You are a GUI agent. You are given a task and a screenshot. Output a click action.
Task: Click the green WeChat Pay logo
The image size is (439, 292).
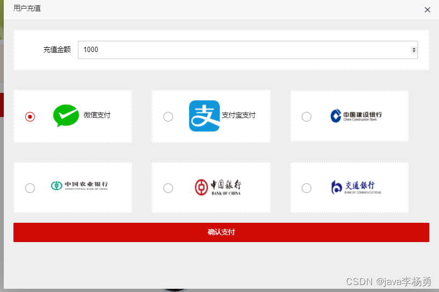[x=66, y=115]
